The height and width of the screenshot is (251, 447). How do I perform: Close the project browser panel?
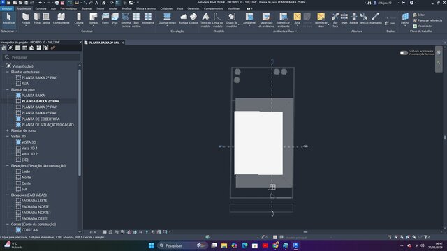80,42
